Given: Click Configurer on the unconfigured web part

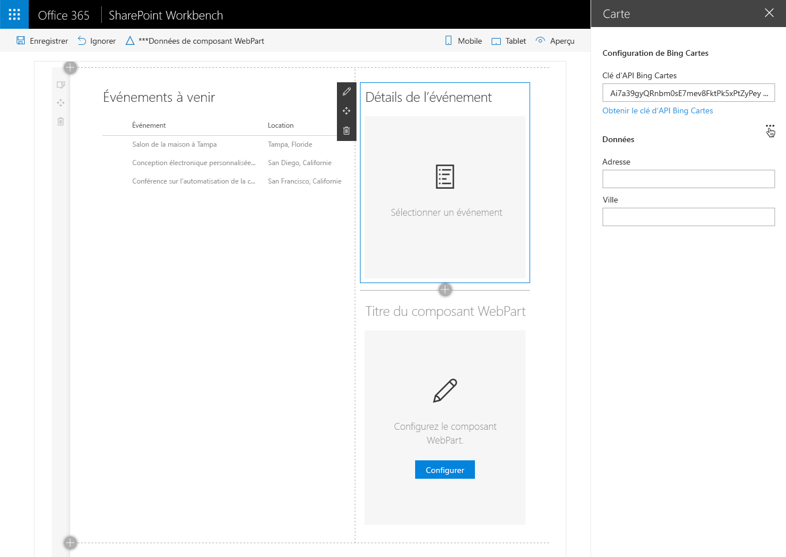Looking at the screenshot, I should tap(444, 470).
